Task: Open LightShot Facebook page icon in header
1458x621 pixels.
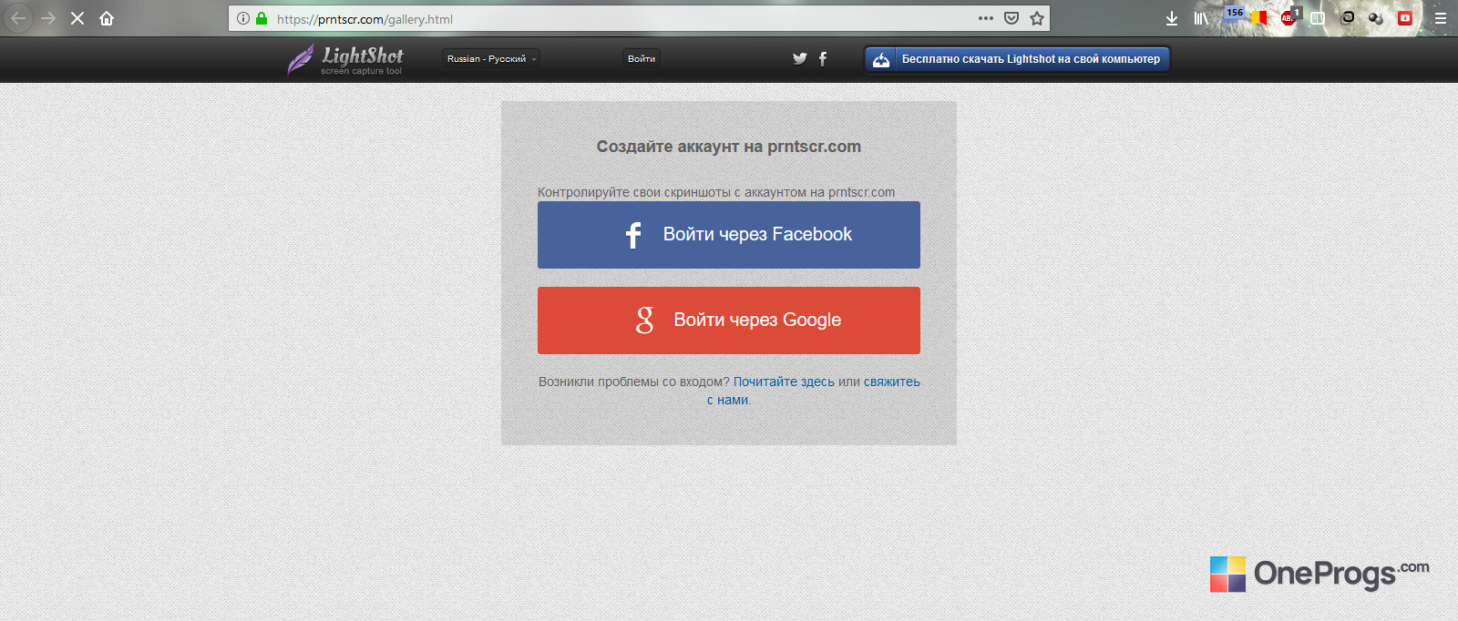Action: (x=823, y=58)
